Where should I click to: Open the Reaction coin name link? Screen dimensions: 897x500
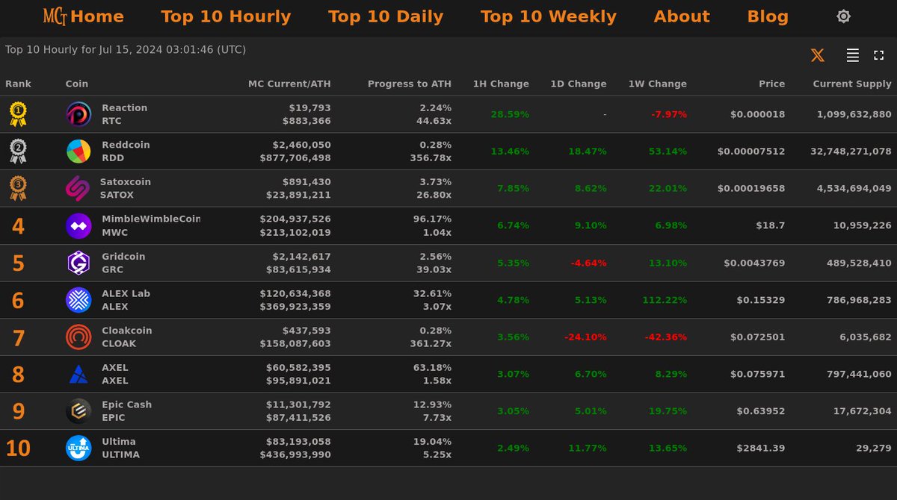pyautogui.click(x=125, y=108)
